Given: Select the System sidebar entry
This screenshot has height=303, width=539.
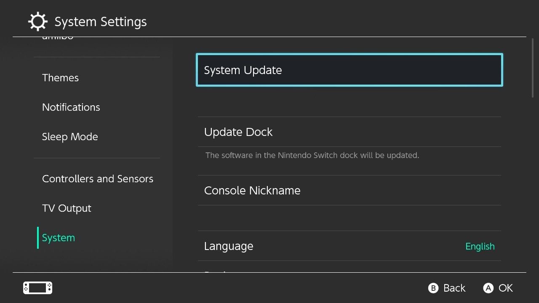Looking at the screenshot, I should [58, 237].
